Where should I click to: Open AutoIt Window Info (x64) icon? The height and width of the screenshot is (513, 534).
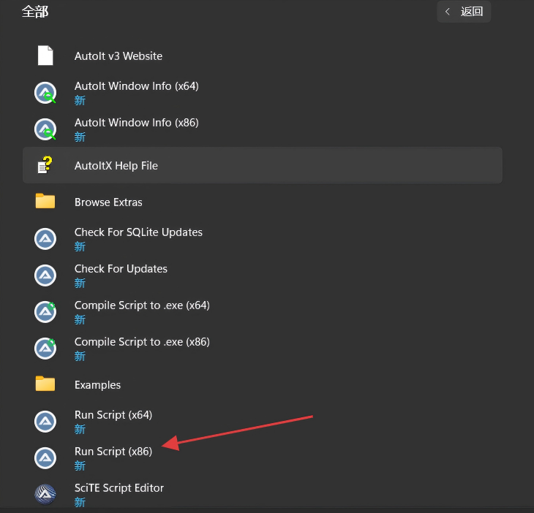45,93
